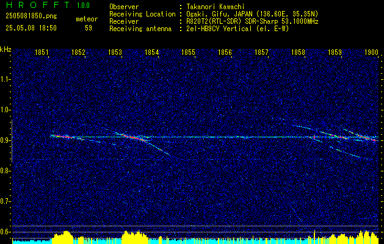Click the 1852 time marker
This screenshot has width=384, height=244.
tap(78, 52)
